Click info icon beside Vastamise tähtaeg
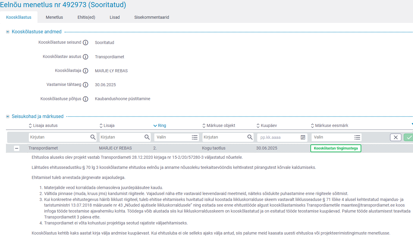413x239 pixels. coord(86,85)
